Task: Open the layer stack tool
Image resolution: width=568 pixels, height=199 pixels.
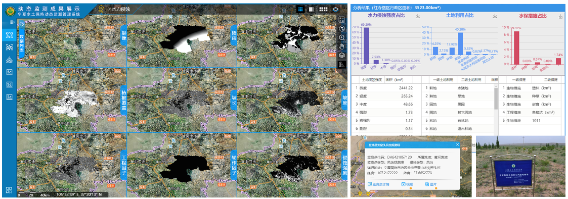Action: tap(342, 56)
